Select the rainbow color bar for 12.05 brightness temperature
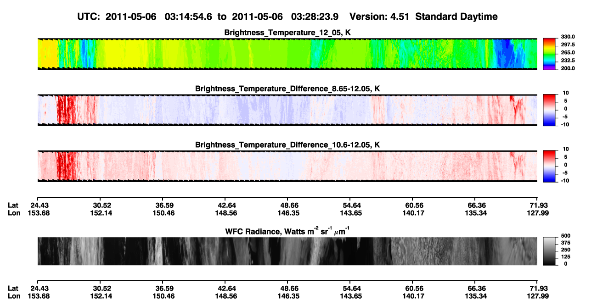Viewport: 597px width, 306px height. (550, 54)
